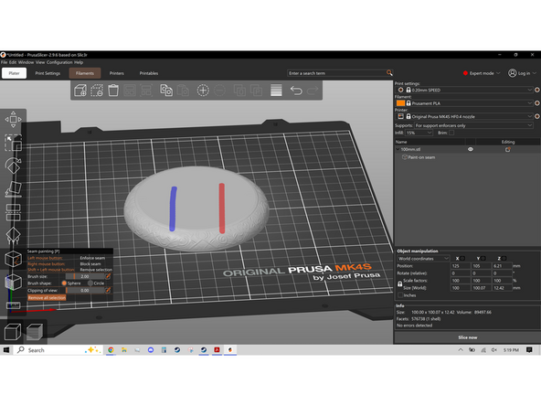
Task: Open filament settings gear next to Prusament PLA
Action: (536, 103)
